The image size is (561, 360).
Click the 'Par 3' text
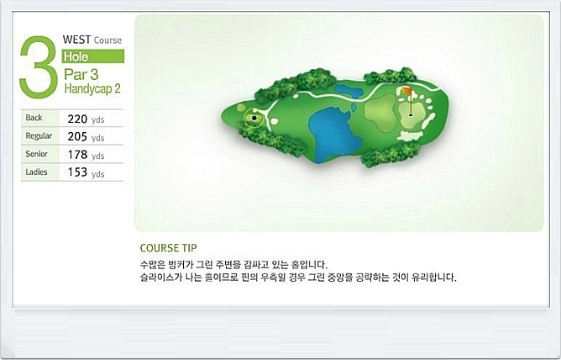tap(81, 75)
